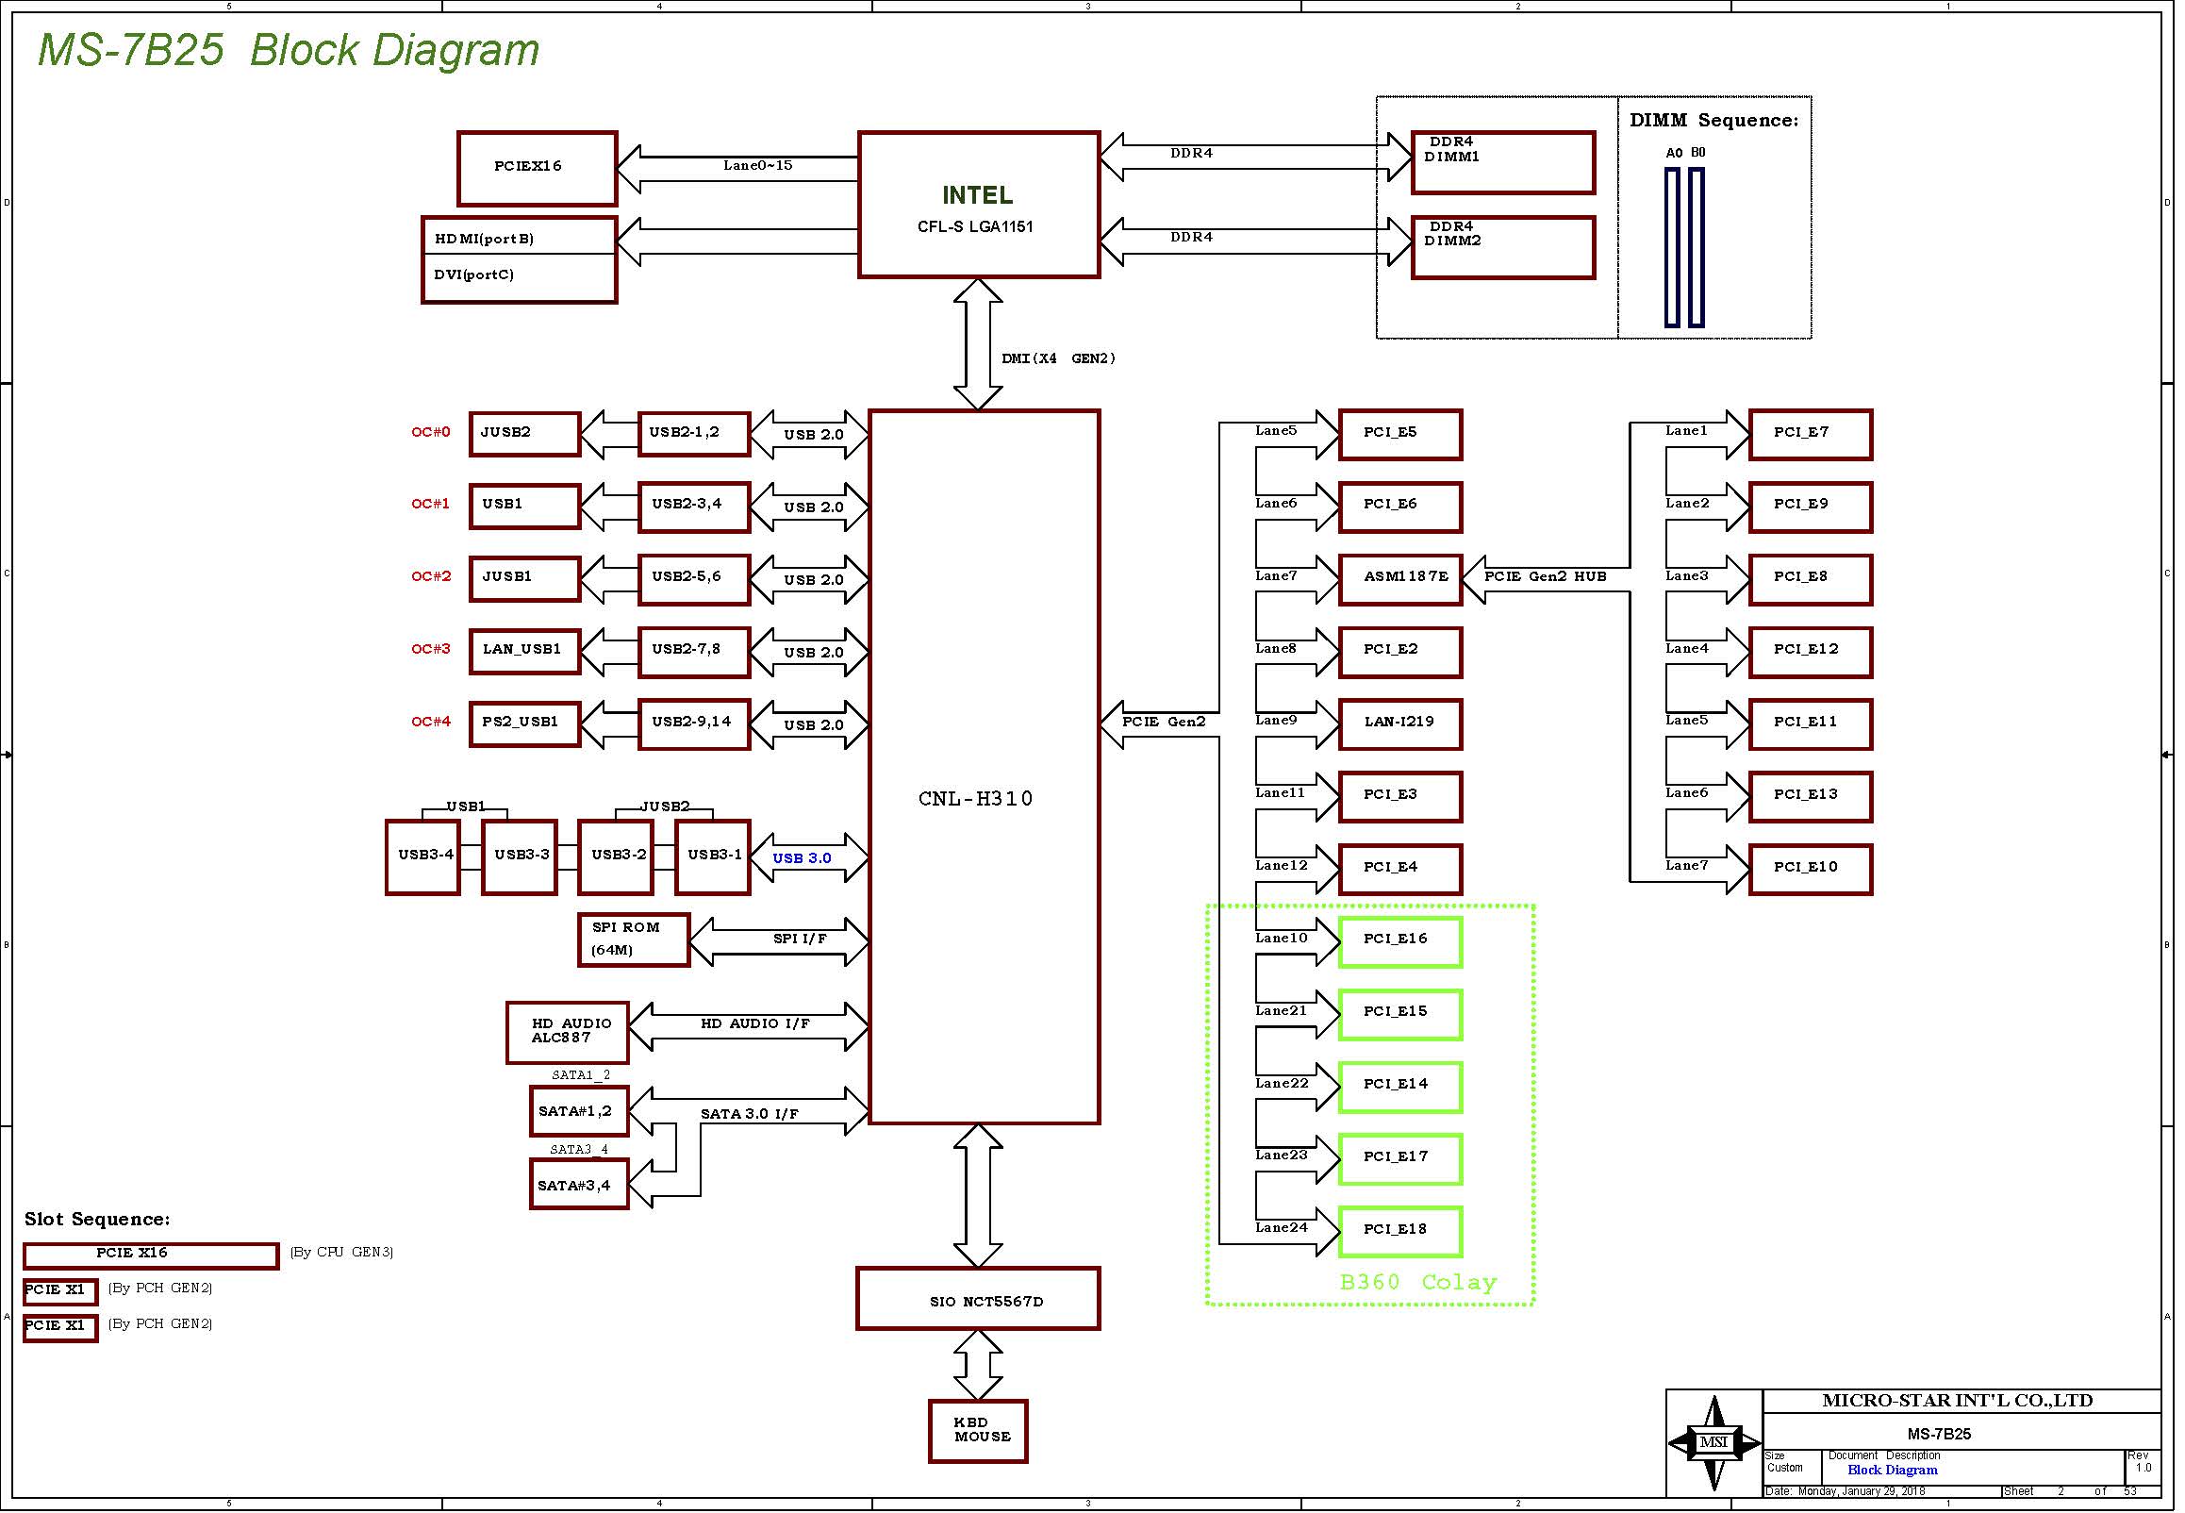Click the green PCI_E15 block
Screen dimensions: 2185x1513
point(1400,1014)
